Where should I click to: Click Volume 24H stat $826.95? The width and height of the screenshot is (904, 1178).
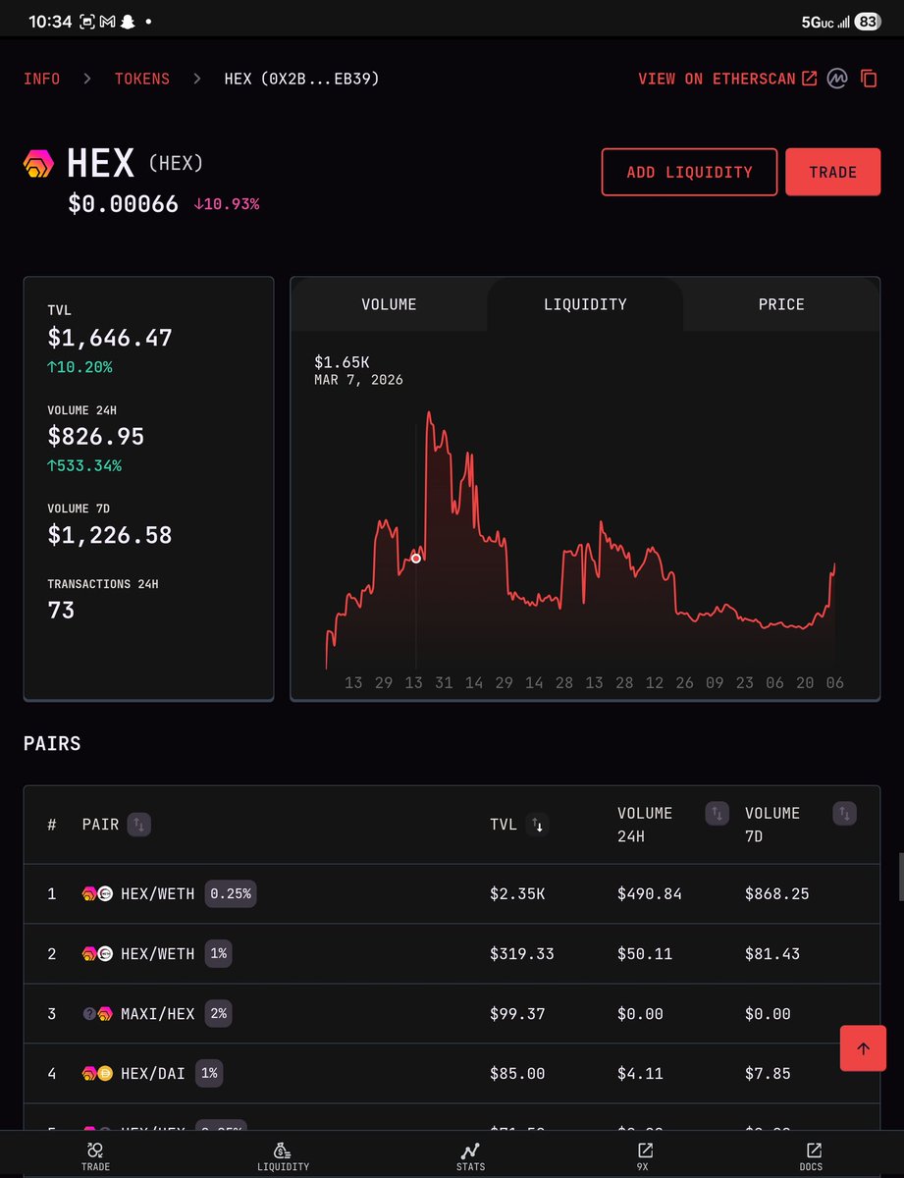(96, 437)
